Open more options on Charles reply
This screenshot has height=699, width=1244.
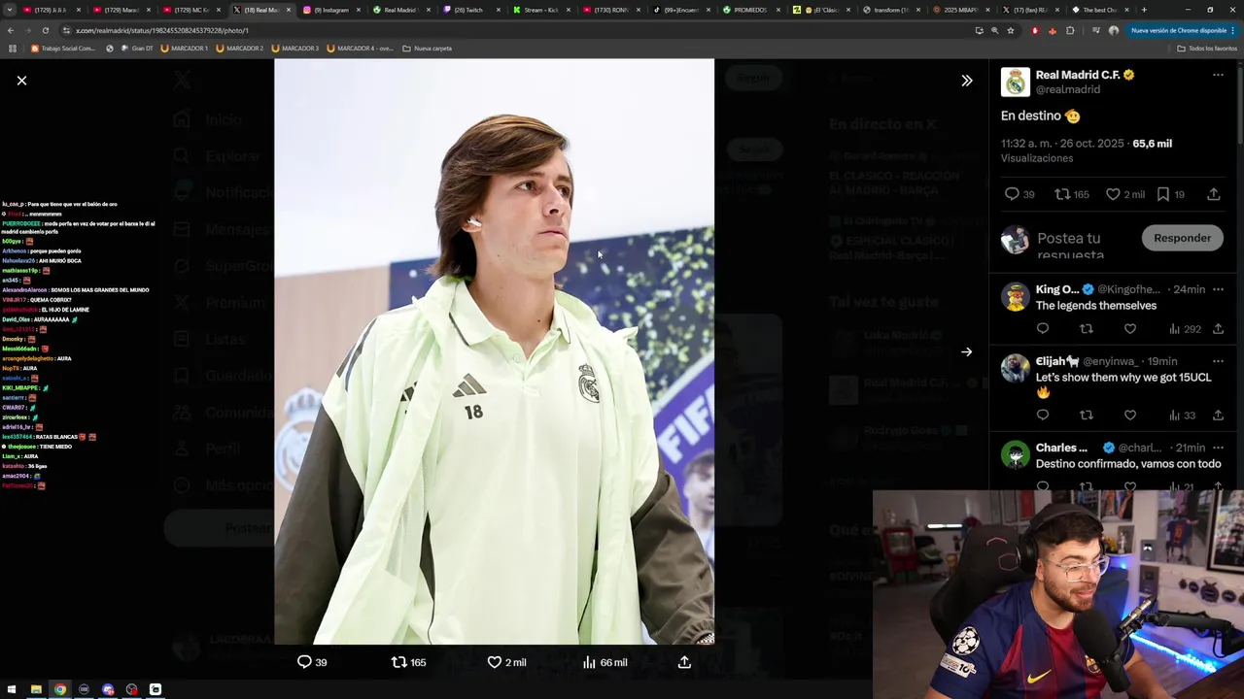[1218, 448]
